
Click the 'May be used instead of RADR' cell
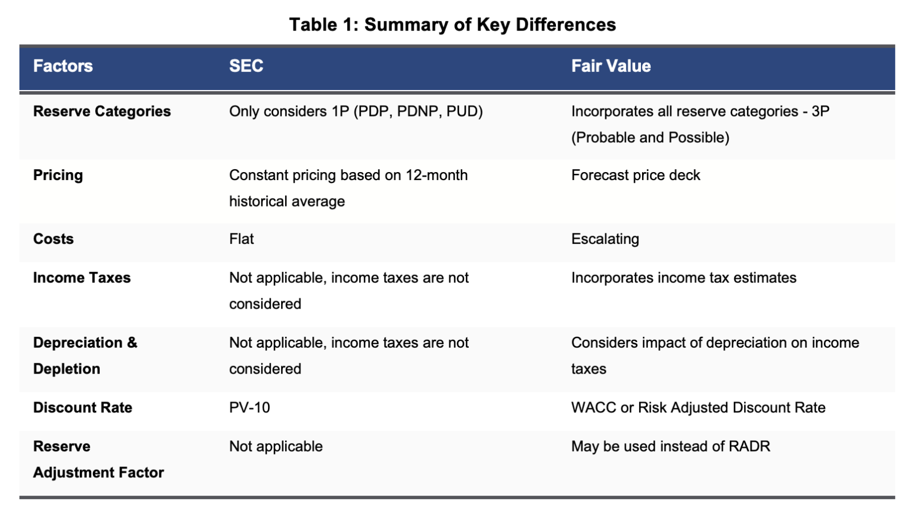[671, 446]
